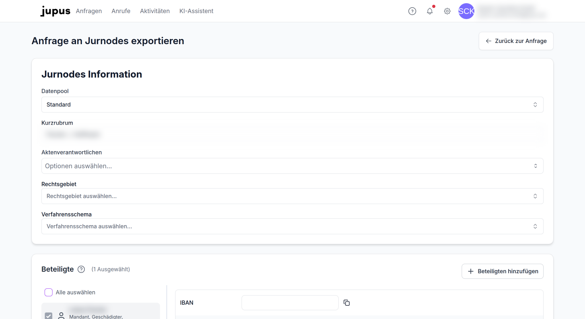
Task: Click Zurück zur Anfrage button
Action: tap(516, 41)
